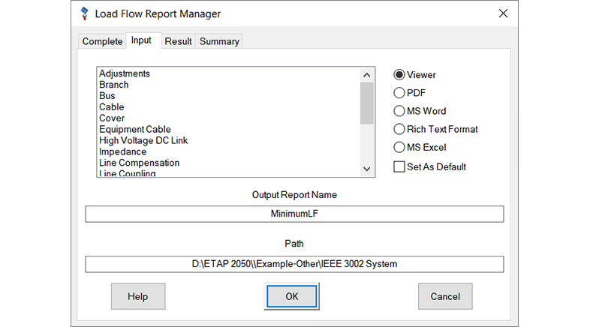The height and width of the screenshot is (327, 590).
Task: Select the MS Excel output option
Action: pyautogui.click(x=399, y=147)
